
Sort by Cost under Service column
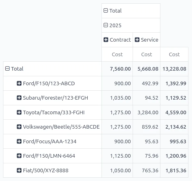click(147, 54)
